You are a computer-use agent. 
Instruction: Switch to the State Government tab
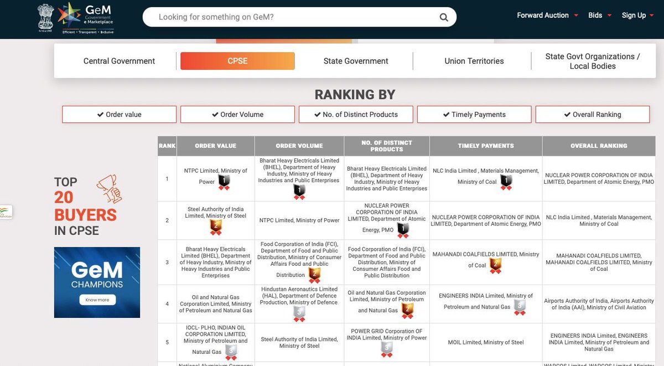pyautogui.click(x=356, y=61)
